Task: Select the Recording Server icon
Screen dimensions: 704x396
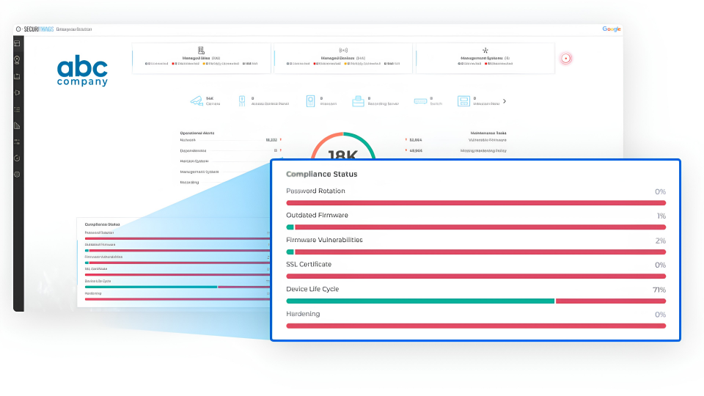Action: point(358,101)
